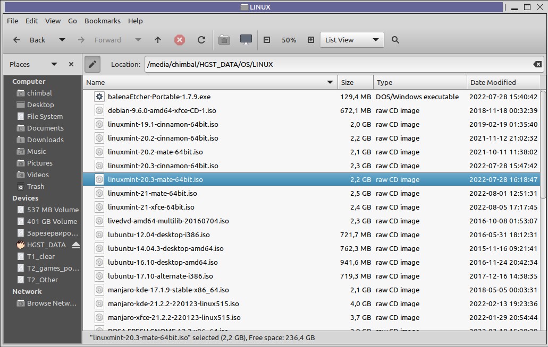Select linuxmint-21-xfce-64bit.iso disc icon
Viewport: 548px width, 347px height.
[99, 207]
